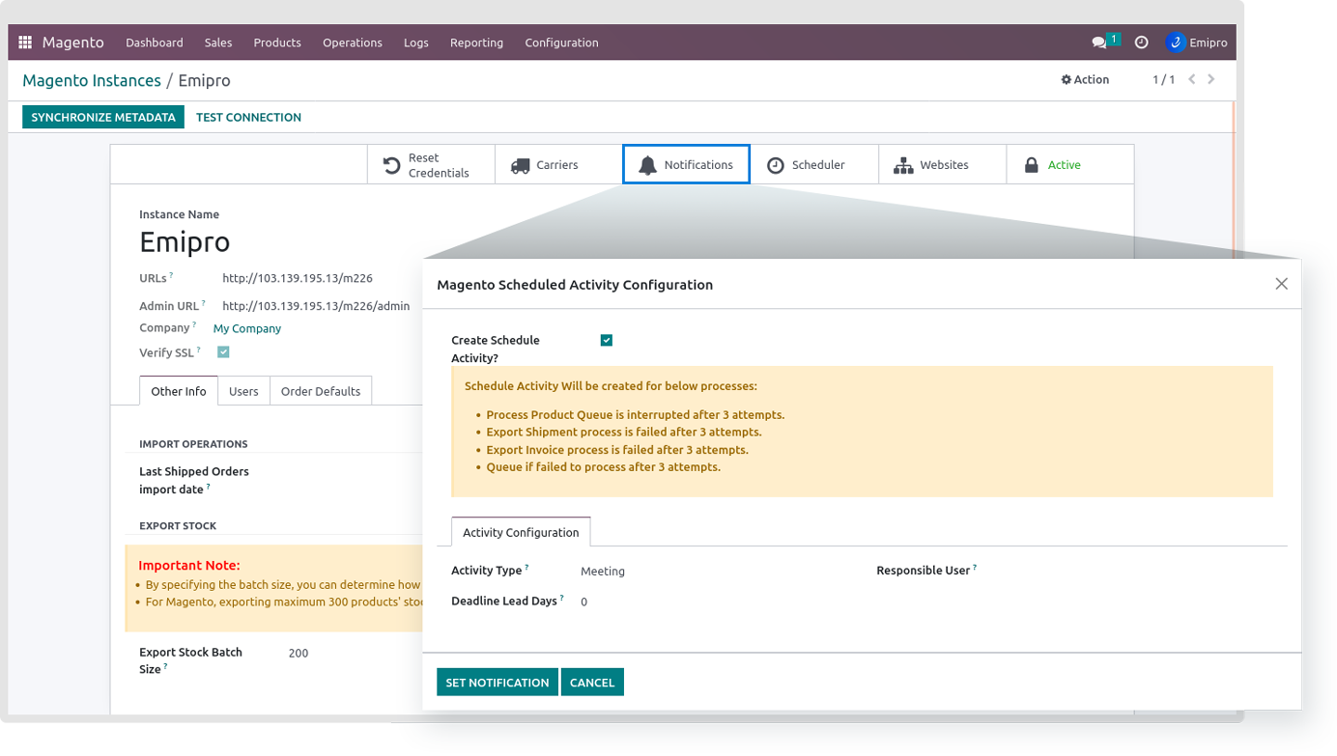Open the chat messages icon
Image resolution: width=1337 pixels, height=756 pixels.
(x=1099, y=42)
